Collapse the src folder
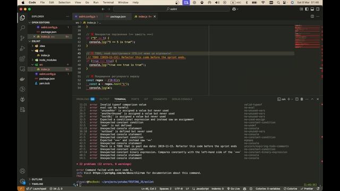340x191 pixels. tap(32, 65)
